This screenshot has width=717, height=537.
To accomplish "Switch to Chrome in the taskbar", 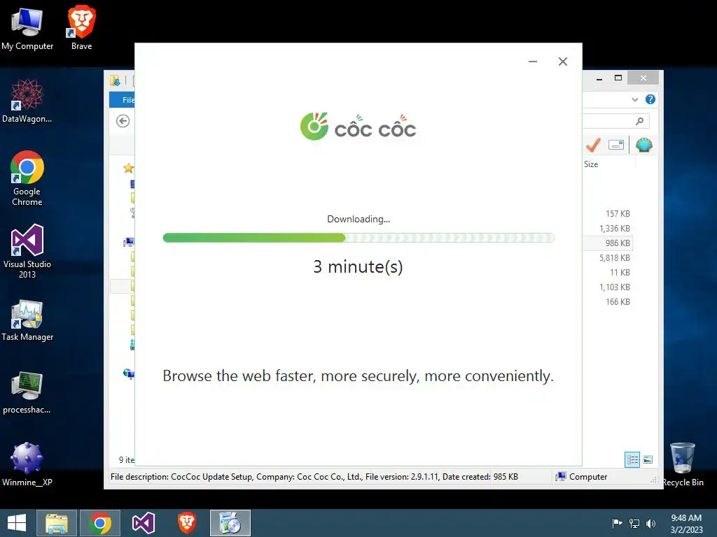I will pyautogui.click(x=100, y=523).
